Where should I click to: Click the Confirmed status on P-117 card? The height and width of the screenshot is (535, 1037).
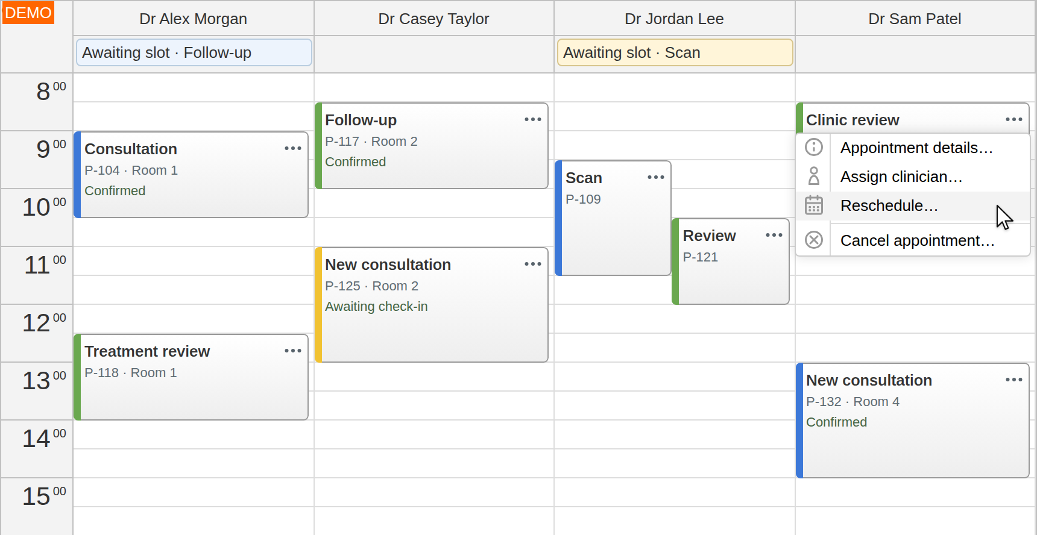355,161
